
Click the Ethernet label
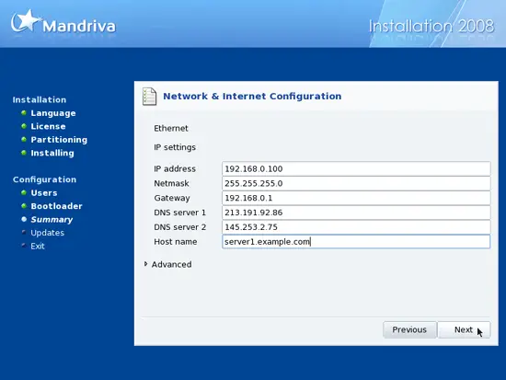171,128
